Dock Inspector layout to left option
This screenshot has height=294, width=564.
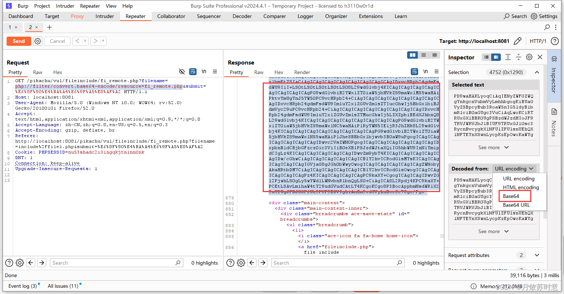pyautogui.click(x=486, y=57)
